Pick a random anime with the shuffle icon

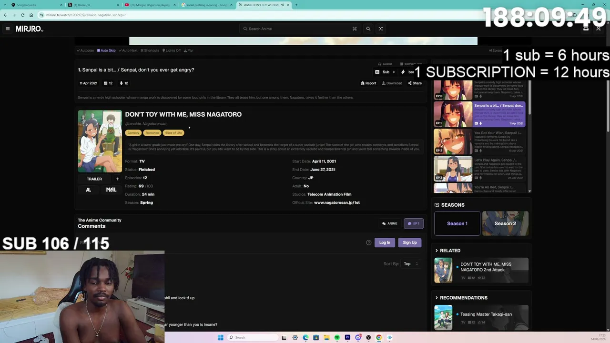381,29
